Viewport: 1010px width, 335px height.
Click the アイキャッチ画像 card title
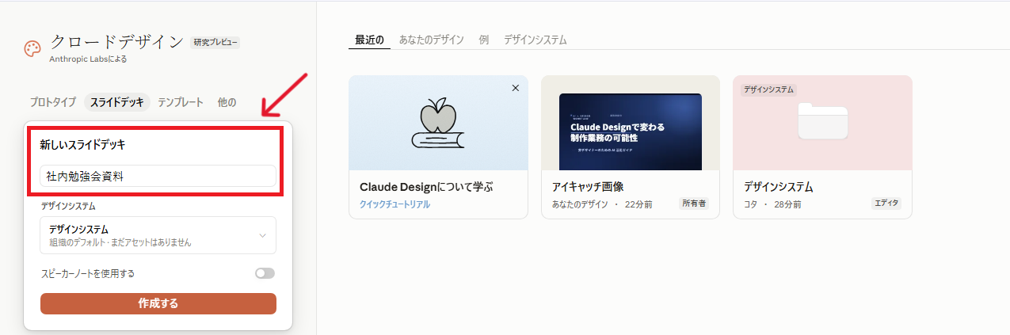point(588,188)
